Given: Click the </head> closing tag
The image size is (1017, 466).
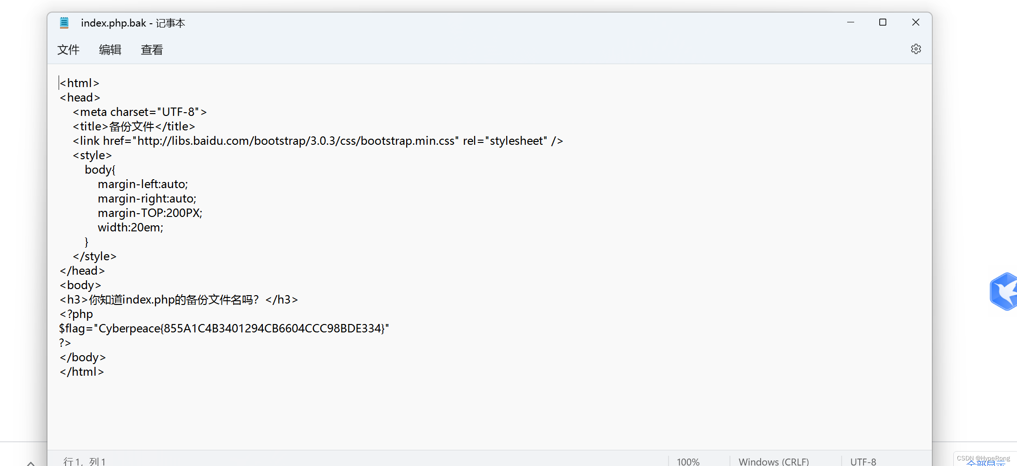Looking at the screenshot, I should (x=82, y=270).
